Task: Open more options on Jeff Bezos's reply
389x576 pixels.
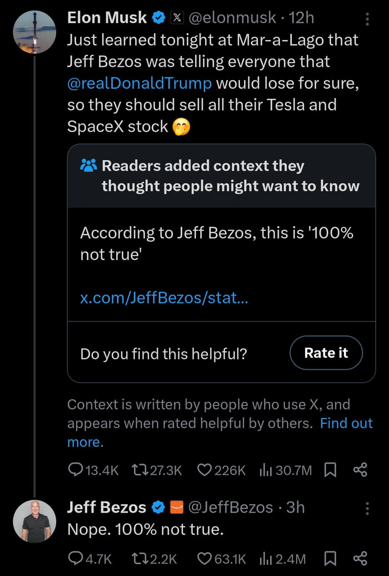Action: [367, 508]
